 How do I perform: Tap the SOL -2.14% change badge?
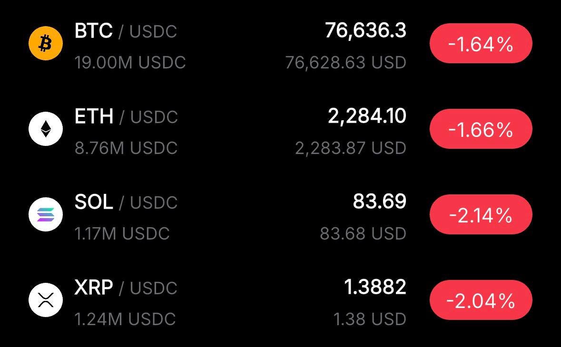481,215
